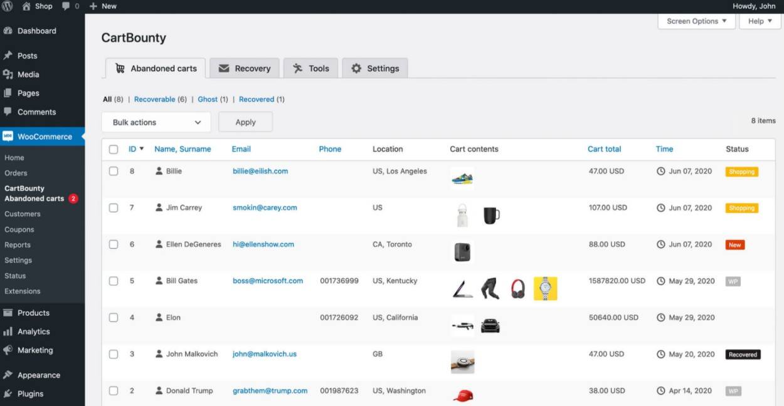
Task: Check the box for Donald Trump's cart
Action: pyautogui.click(x=114, y=390)
